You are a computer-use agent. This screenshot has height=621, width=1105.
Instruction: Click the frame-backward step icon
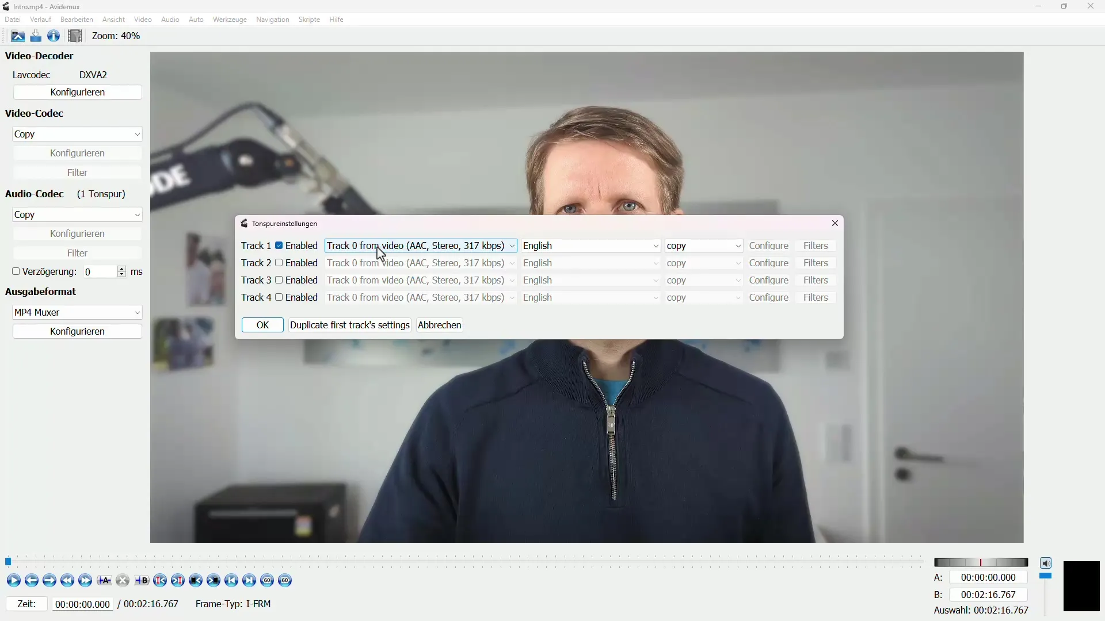(31, 581)
